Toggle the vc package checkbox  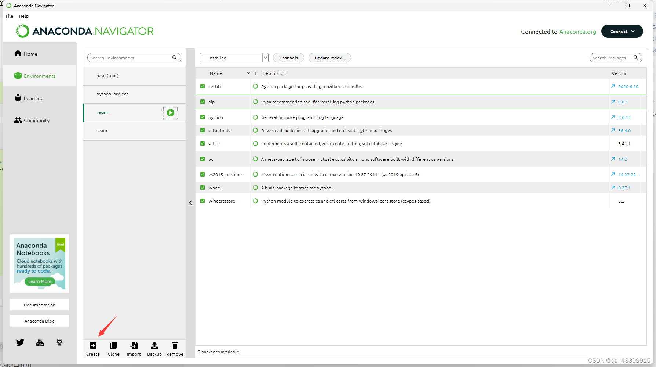(x=203, y=159)
